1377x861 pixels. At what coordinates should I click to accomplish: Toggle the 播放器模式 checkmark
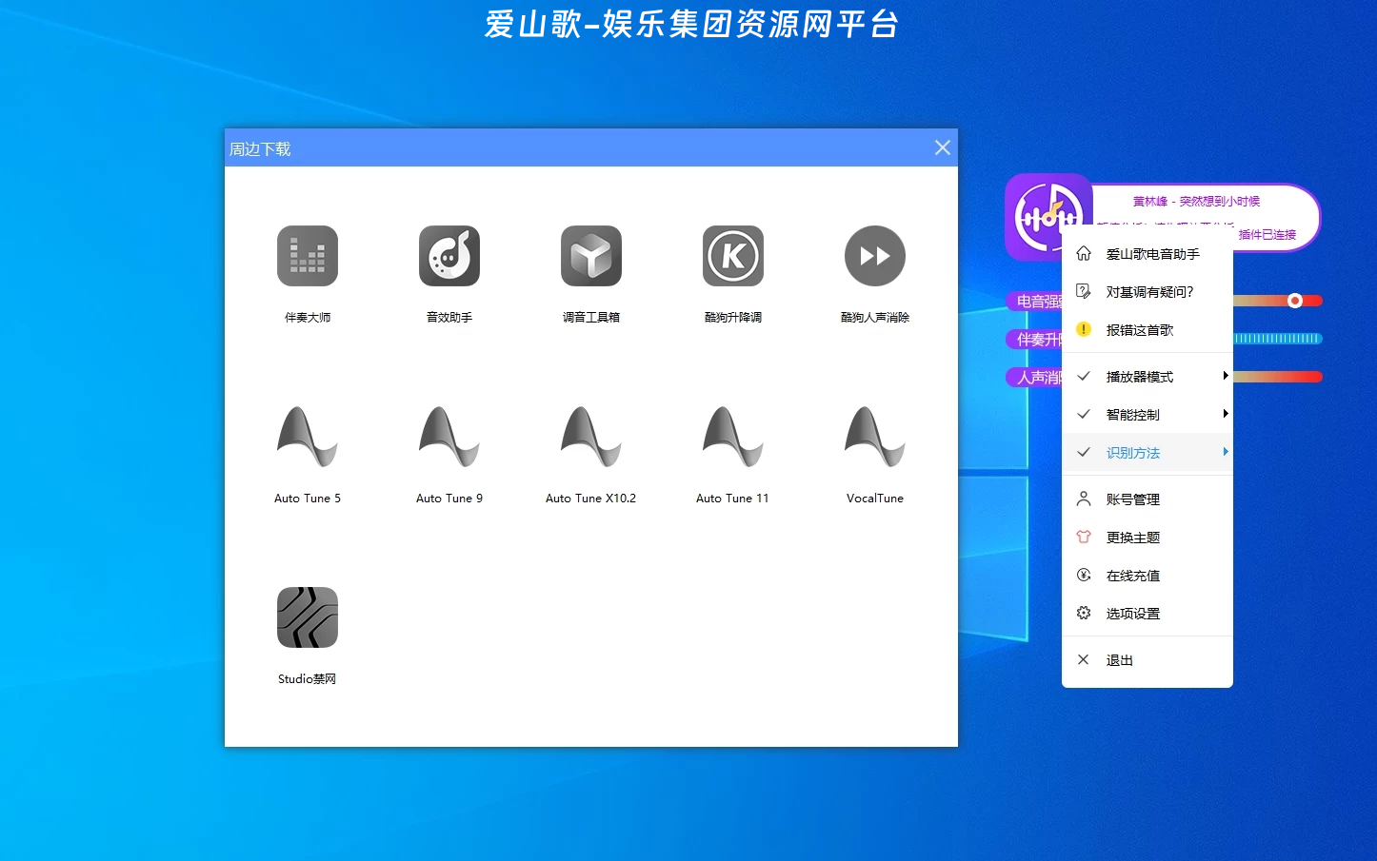point(1083,376)
